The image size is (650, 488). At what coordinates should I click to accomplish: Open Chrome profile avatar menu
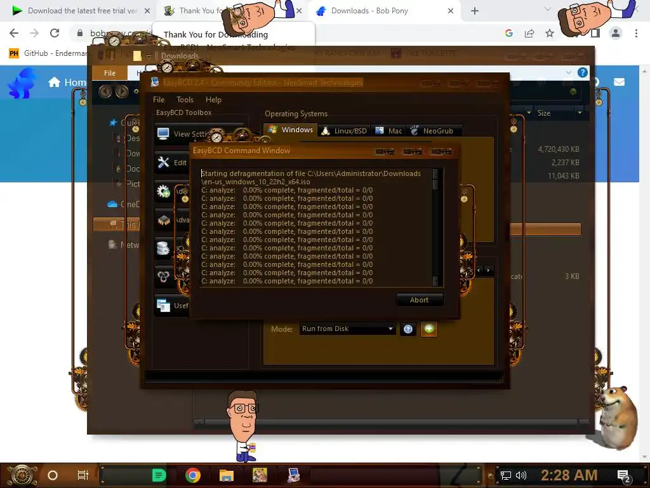point(616,33)
